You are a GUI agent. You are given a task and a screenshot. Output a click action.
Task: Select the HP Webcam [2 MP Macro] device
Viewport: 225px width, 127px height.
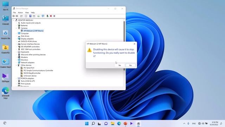(33, 31)
